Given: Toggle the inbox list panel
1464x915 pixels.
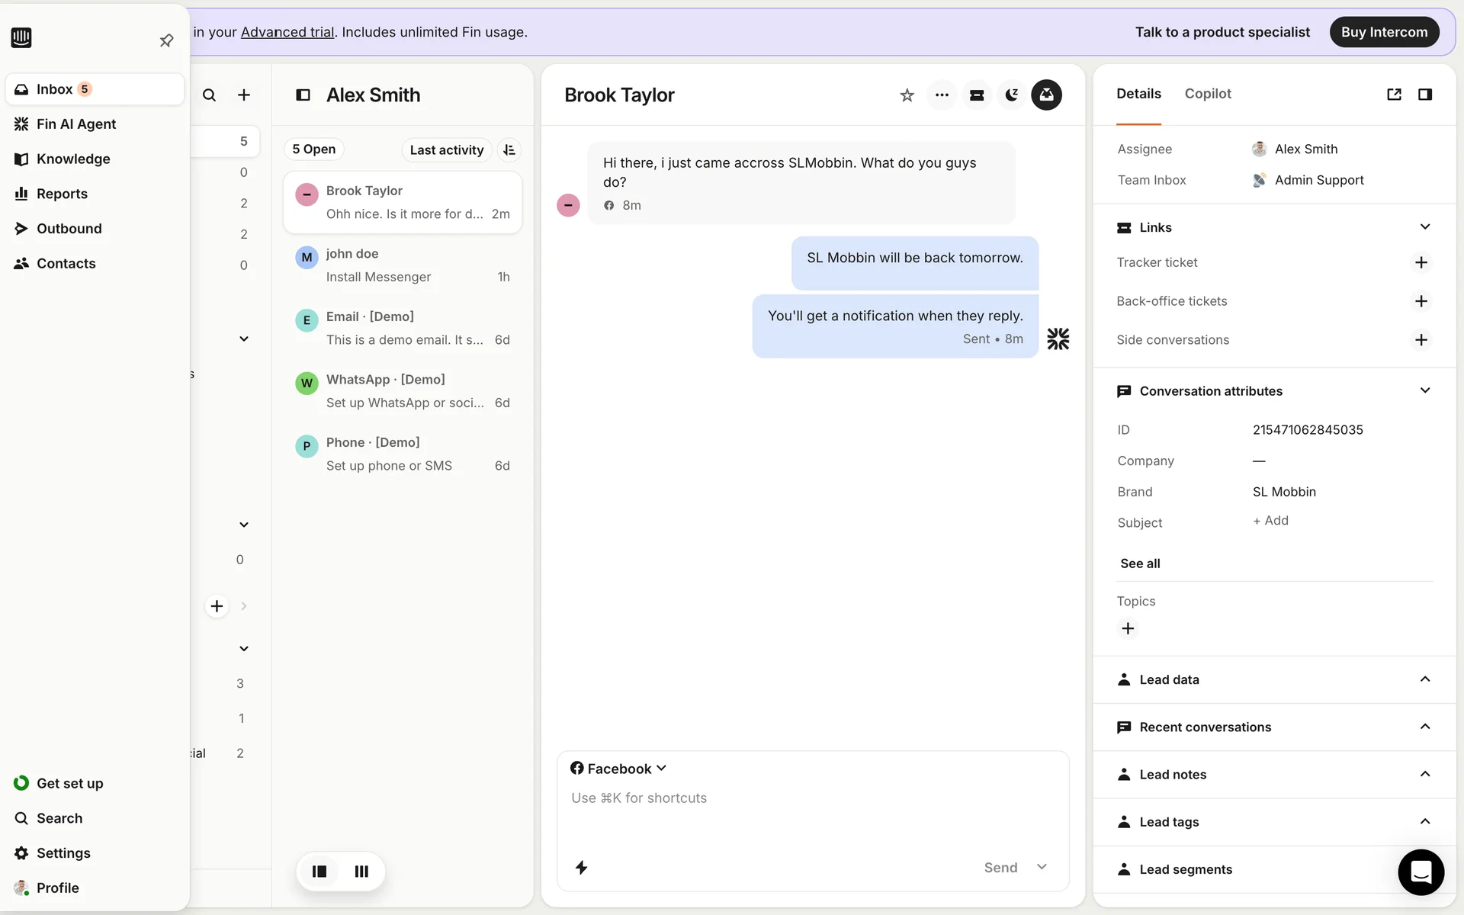Looking at the screenshot, I should pos(303,95).
